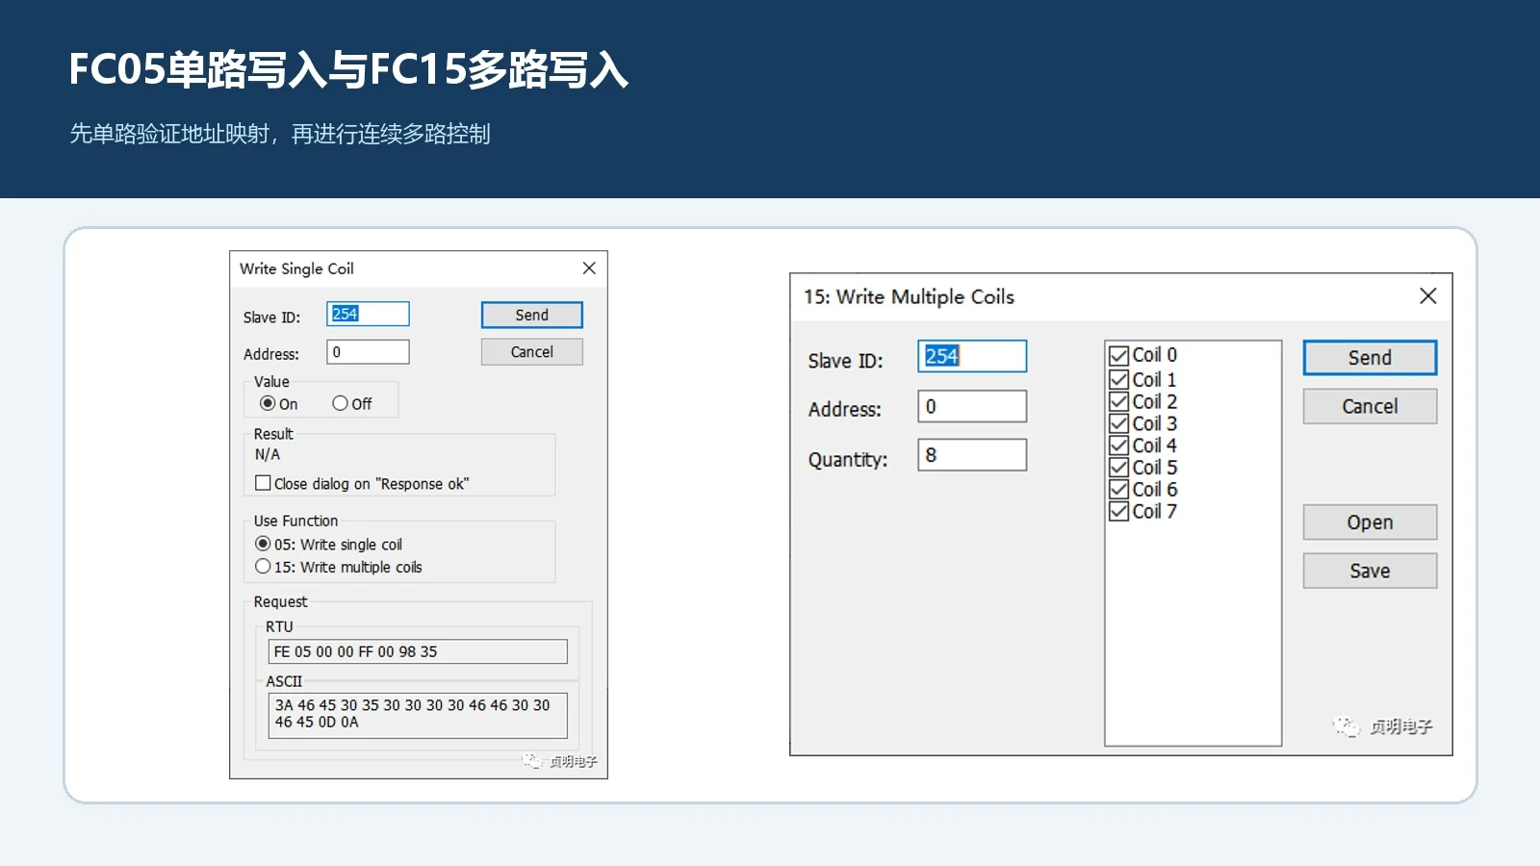Click Cancel in Write Multiple Coils dialog
This screenshot has width=1540, height=866.
[1370, 406]
